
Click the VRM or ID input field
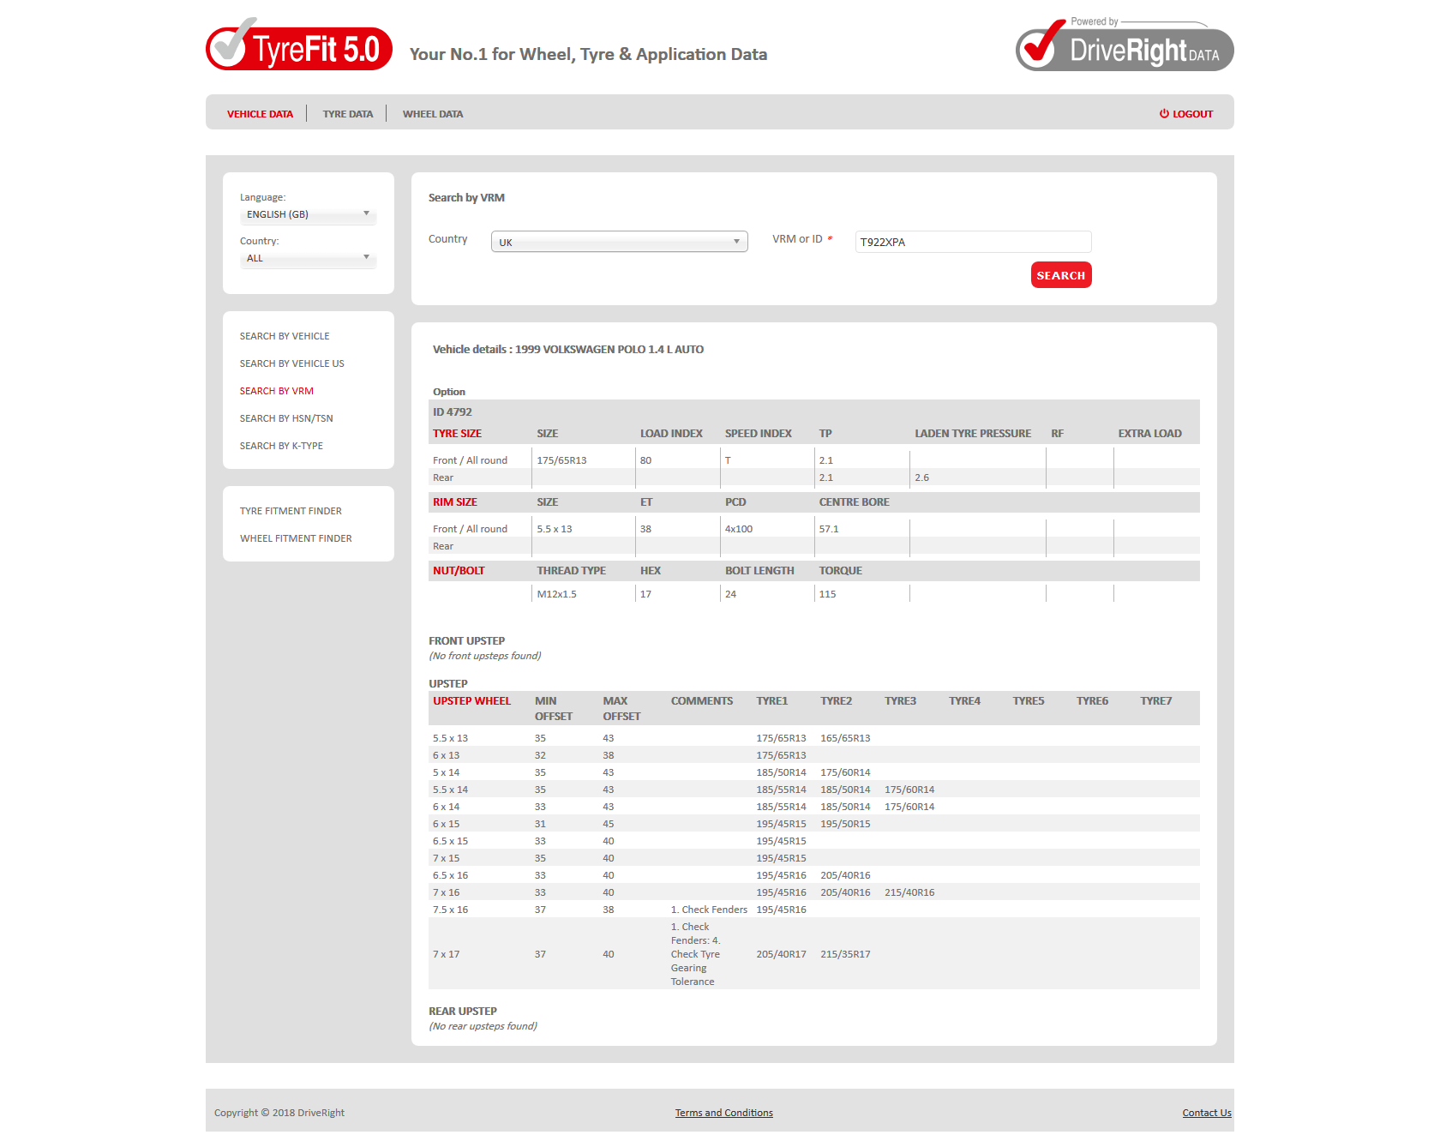coord(972,242)
